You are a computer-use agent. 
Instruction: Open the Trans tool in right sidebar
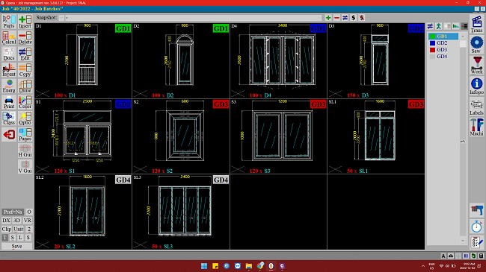point(476,25)
